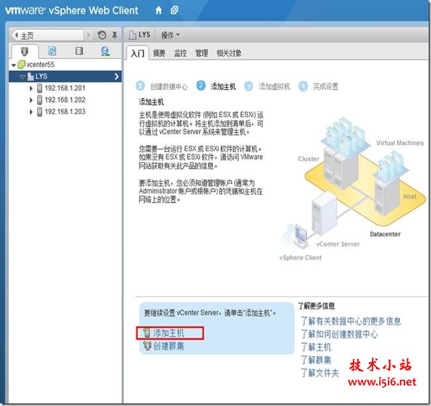This screenshot has width=431, height=406.
Task: Click the 添加主机 host icon in the blue box
Action: pyautogui.click(x=147, y=333)
